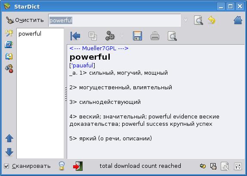Click the full-text translate sidebar icon
Viewport: 247px width, 176px height.
pos(9,56)
